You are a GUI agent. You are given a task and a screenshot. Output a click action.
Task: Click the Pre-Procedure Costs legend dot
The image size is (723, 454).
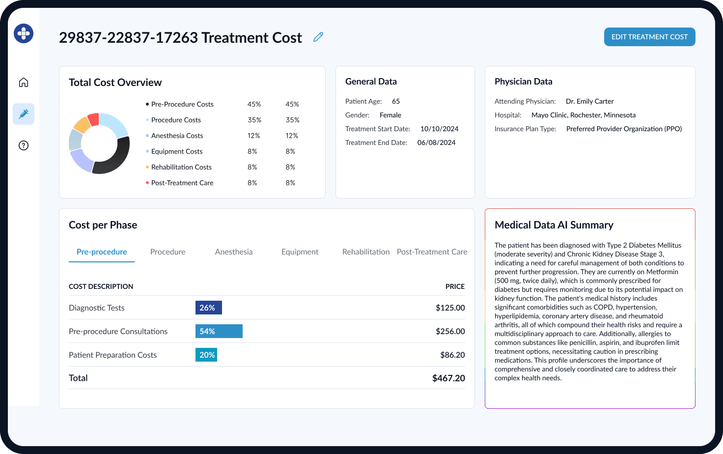(x=146, y=104)
